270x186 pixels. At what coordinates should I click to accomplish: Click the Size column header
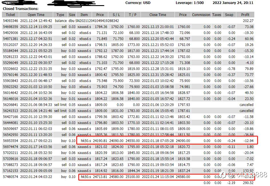[x=72, y=15]
